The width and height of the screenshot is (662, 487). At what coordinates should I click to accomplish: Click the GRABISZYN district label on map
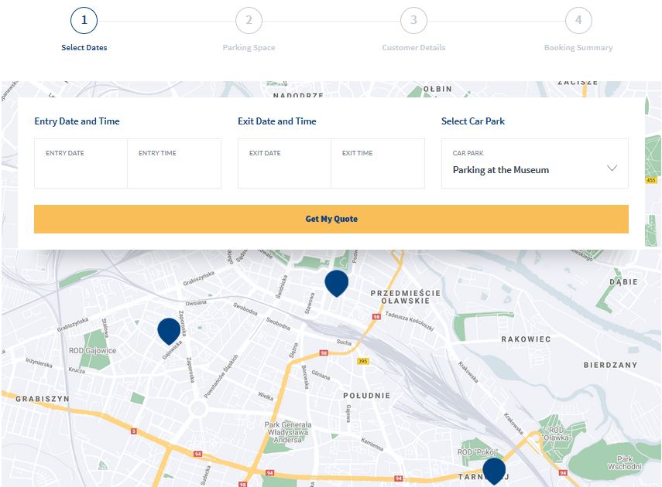(43, 399)
